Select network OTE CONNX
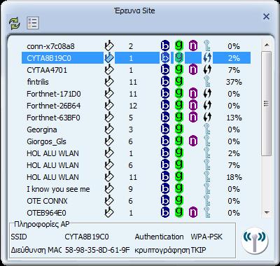Viewport: 280px width, 266px height. tap(136, 201)
